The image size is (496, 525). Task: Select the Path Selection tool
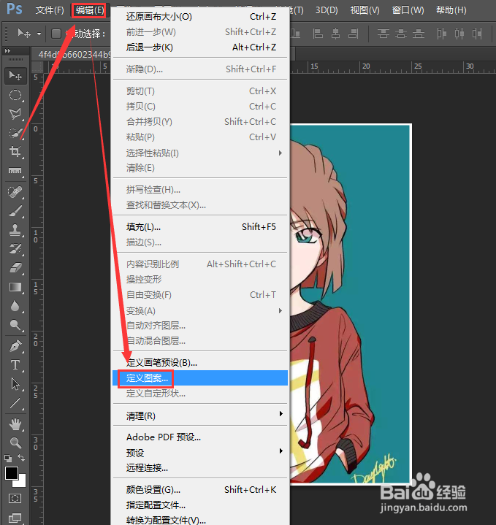(15, 384)
